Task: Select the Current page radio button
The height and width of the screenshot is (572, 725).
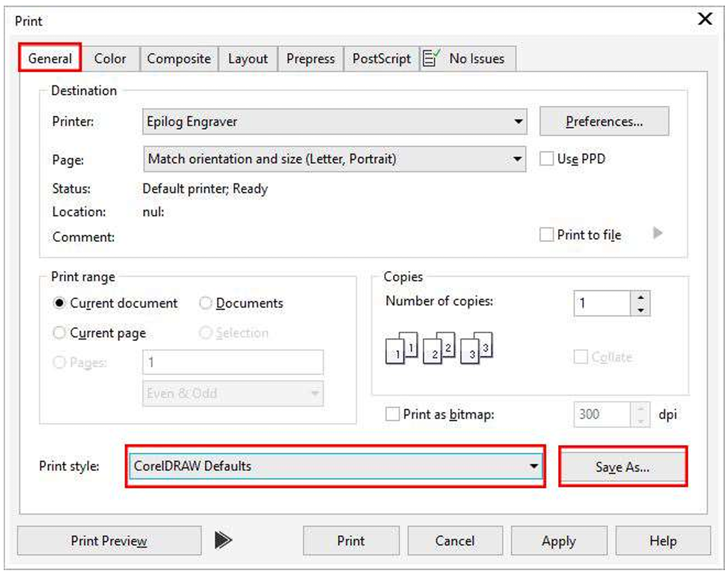Action: [x=60, y=333]
